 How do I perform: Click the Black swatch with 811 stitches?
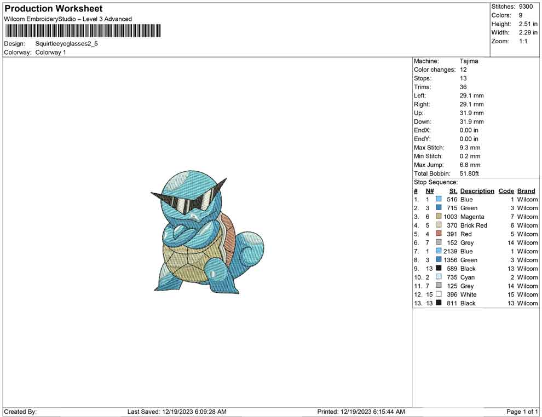pyautogui.click(x=439, y=303)
